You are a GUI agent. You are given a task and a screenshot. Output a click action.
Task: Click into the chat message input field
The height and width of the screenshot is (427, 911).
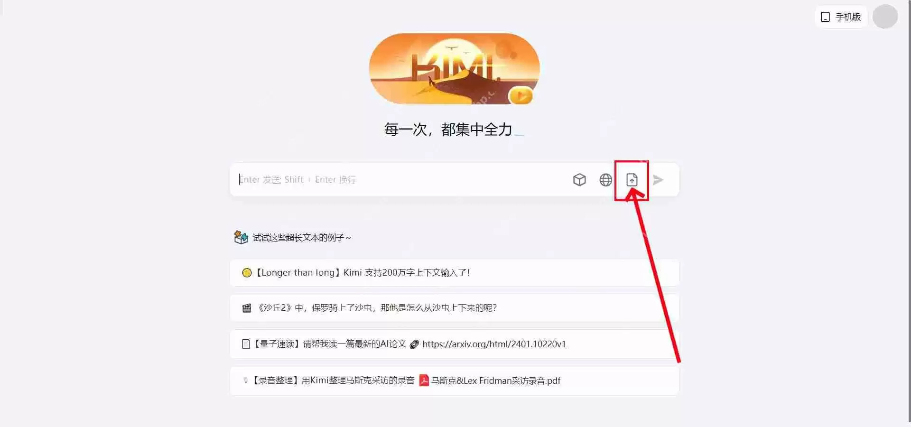coord(380,179)
